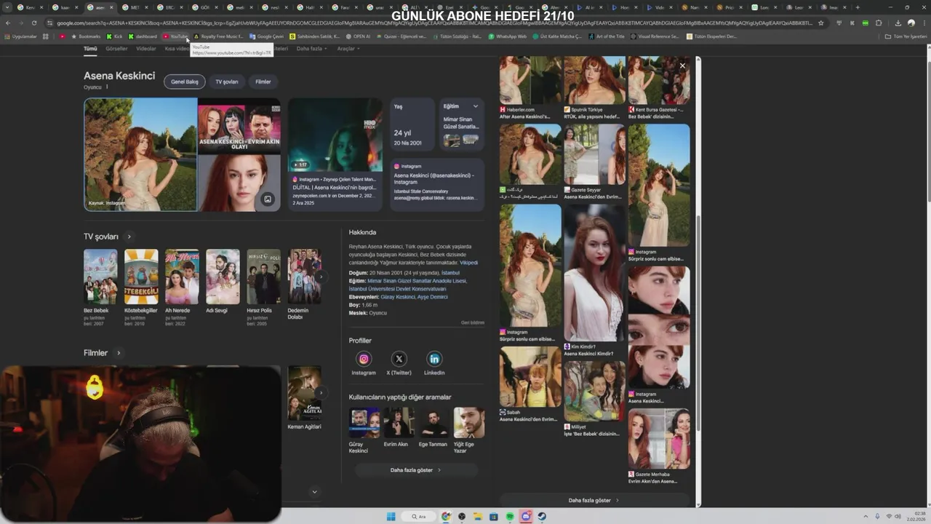
Task: Open YouTube bookmark in bookmarks bar
Action: tap(175, 36)
